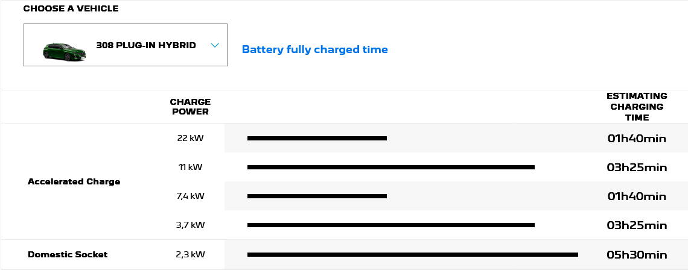This screenshot has width=688, height=270.
Task: Click the 03h25min time in the 3,7 kW row
Action: coord(637,225)
